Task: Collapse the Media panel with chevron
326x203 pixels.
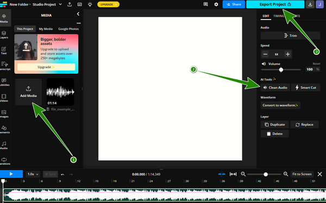Action: [x=78, y=14]
